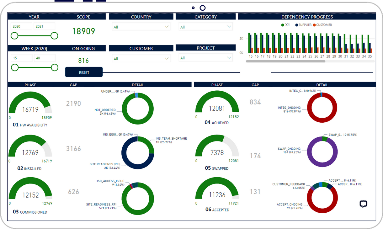Click the year end field showing 2021

[x=44, y=26]
